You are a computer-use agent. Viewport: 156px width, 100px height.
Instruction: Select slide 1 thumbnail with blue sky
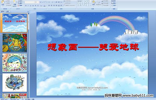click(15, 23)
